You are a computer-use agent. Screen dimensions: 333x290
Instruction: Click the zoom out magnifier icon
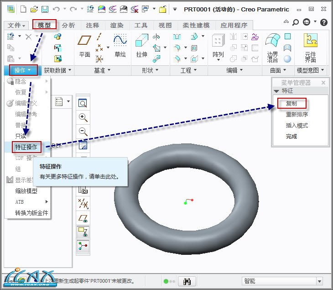83,132
